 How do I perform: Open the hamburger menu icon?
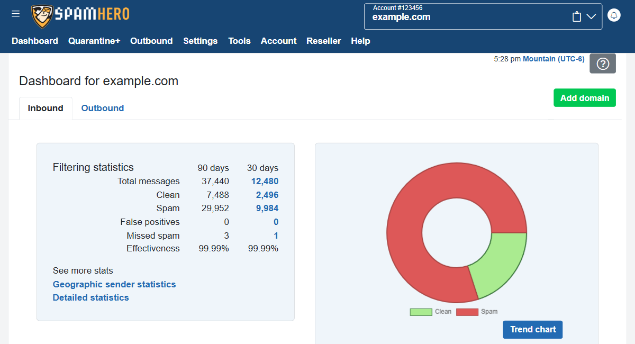(16, 14)
